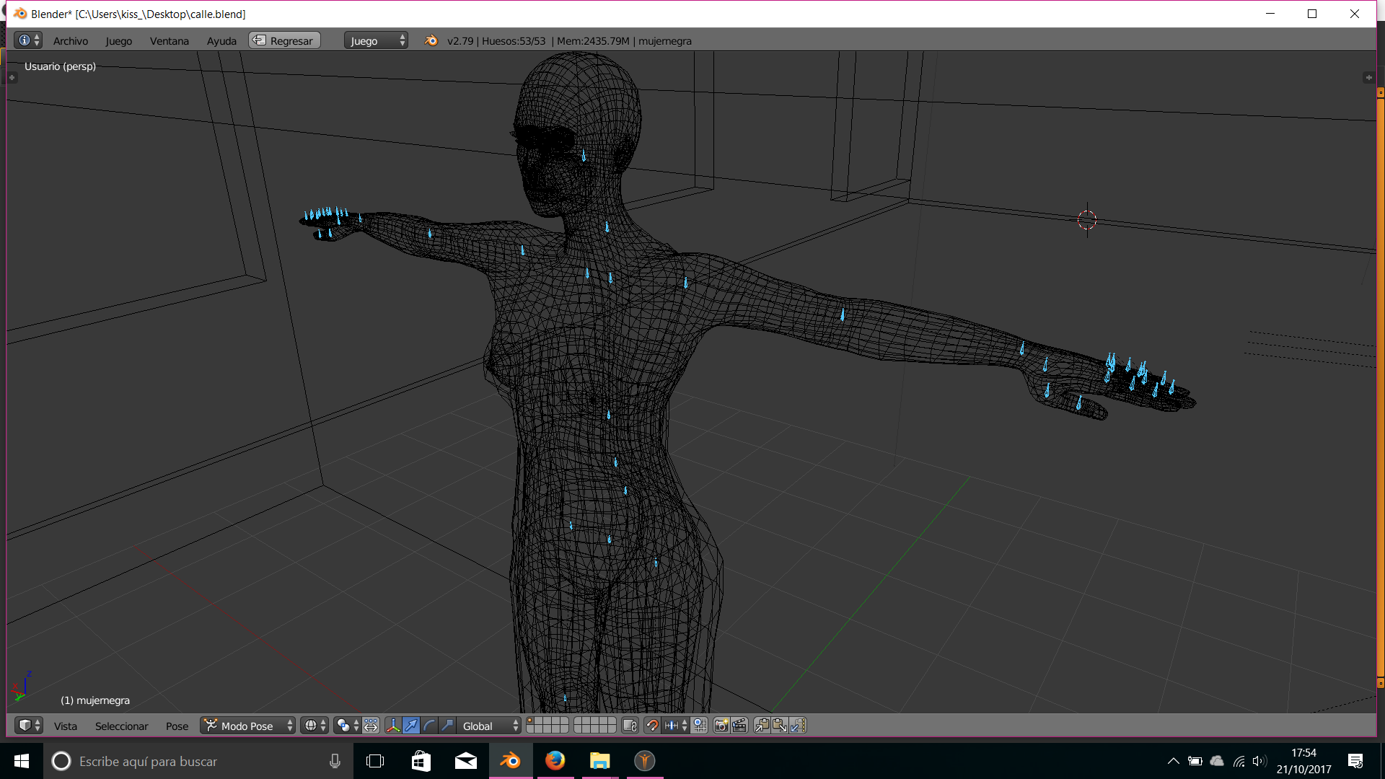Open the Seleccionar menu

[x=121, y=726]
